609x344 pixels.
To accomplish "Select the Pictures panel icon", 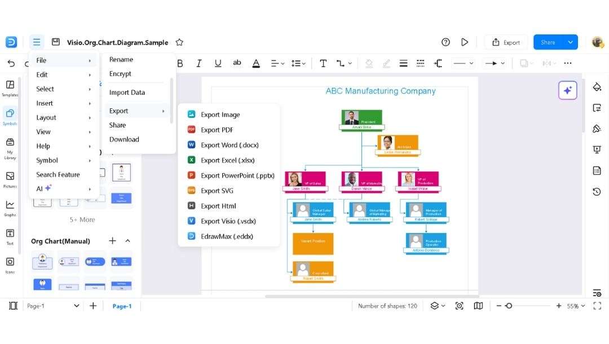I will click(x=10, y=177).
